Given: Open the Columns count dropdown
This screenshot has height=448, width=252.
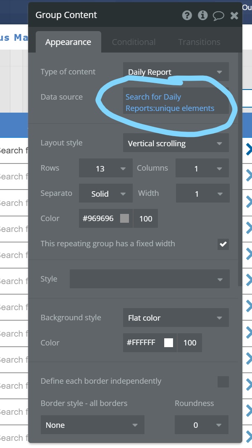Looking at the screenshot, I should point(202,169).
